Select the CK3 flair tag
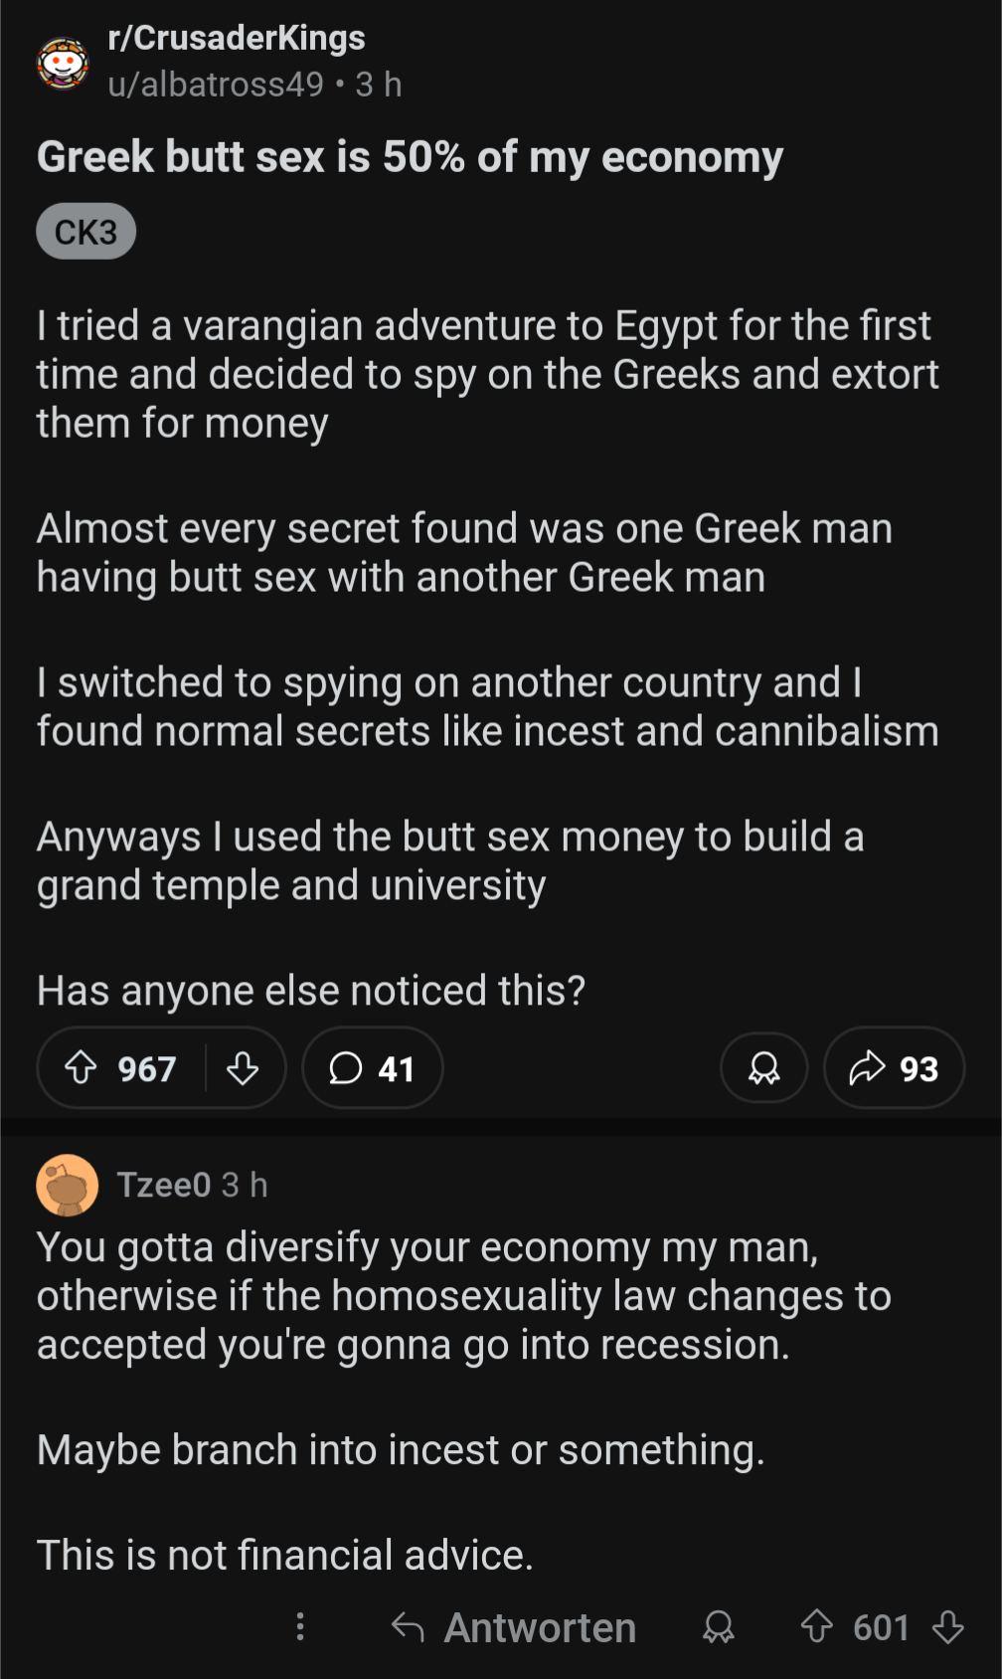This screenshot has height=1679, width=1002. click(x=85, y=232)
